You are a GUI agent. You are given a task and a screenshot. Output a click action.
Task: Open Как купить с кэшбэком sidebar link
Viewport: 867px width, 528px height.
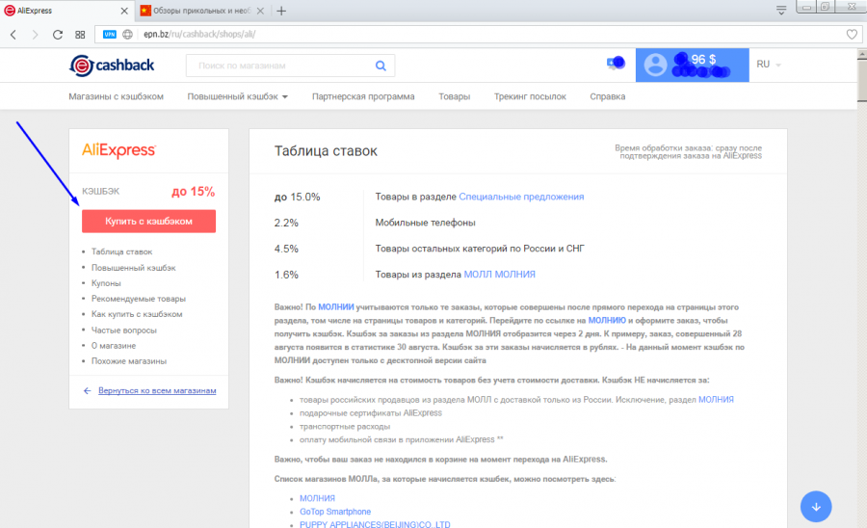137,314
